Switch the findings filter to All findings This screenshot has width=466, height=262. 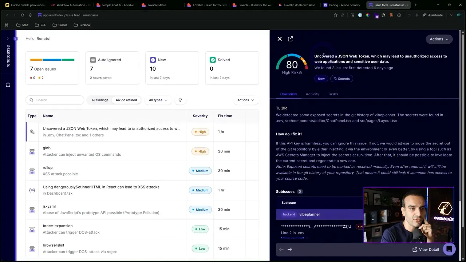[99, 100]
